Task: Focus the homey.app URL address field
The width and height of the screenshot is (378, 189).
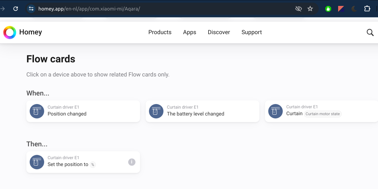Action: (x=165, y=9)
